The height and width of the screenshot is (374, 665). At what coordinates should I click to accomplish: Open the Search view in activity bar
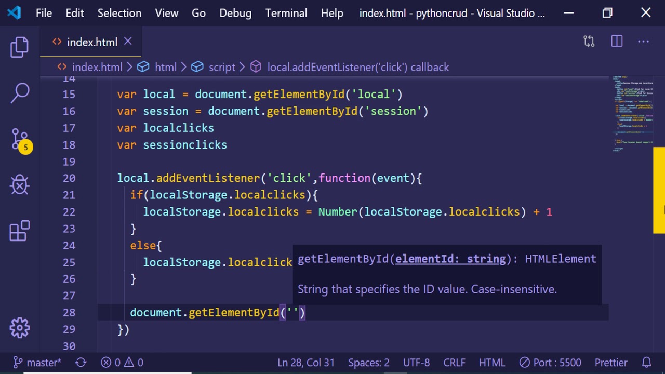tap(20, 93)
